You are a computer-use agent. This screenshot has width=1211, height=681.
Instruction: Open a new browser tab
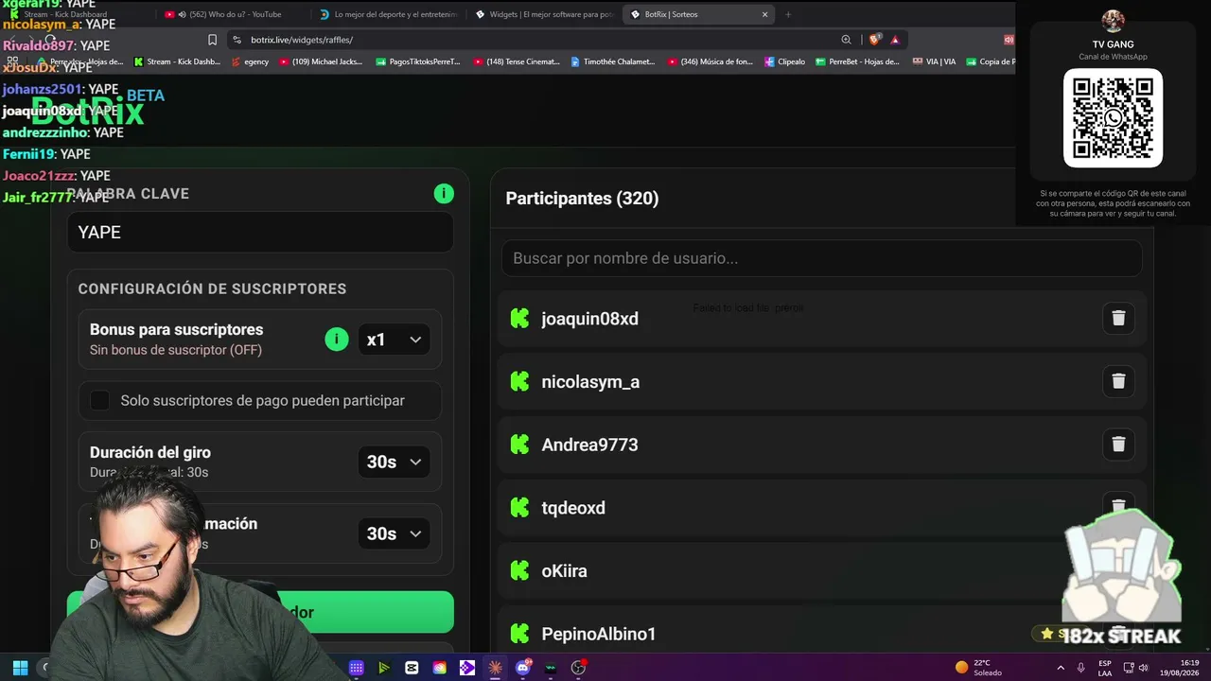coord(788,14)
